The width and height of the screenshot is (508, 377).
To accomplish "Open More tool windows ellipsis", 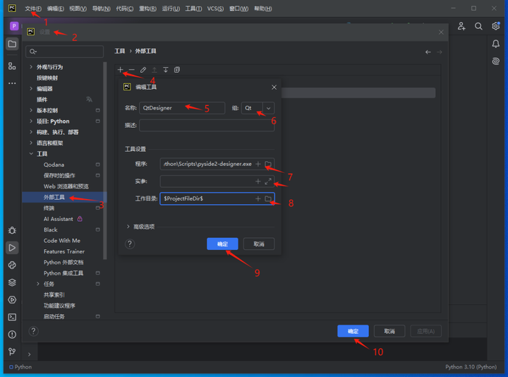I will point(12,83).
